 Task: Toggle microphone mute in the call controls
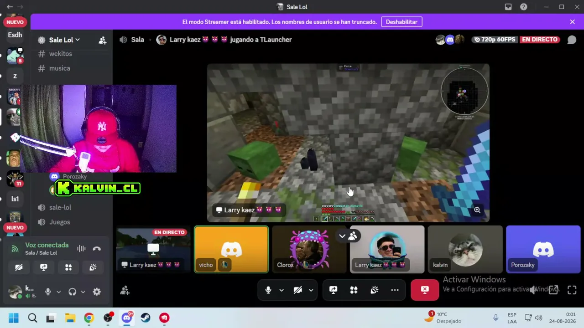268,290
